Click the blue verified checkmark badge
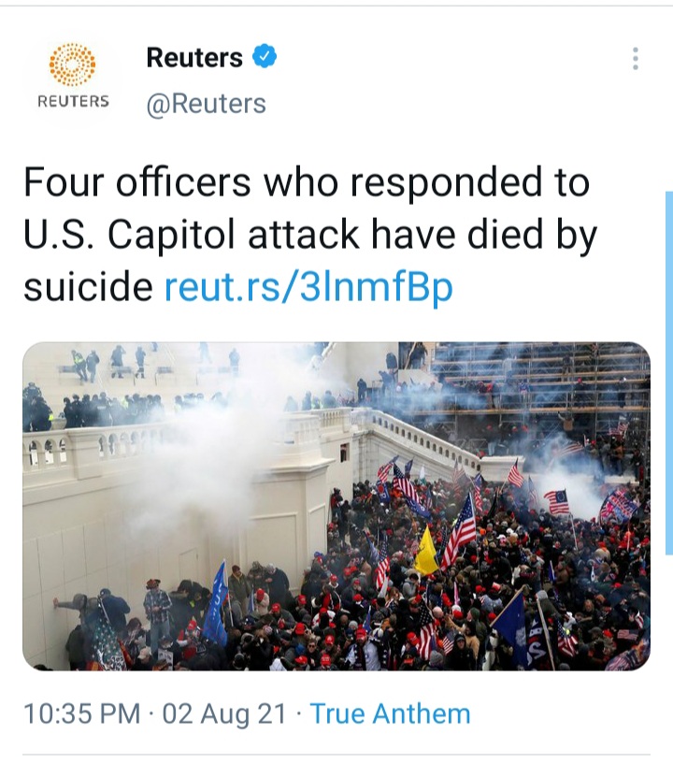673x763 pixels. pos(265,56)
